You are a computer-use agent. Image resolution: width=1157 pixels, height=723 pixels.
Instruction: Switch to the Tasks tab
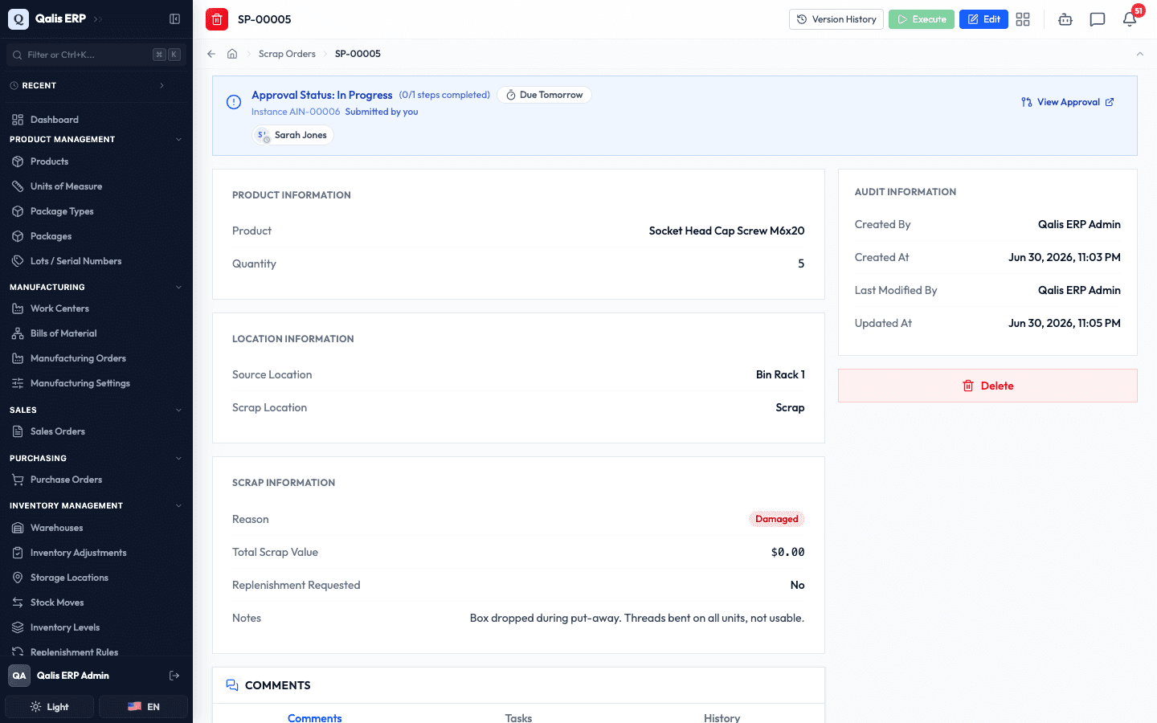(518, 717)
